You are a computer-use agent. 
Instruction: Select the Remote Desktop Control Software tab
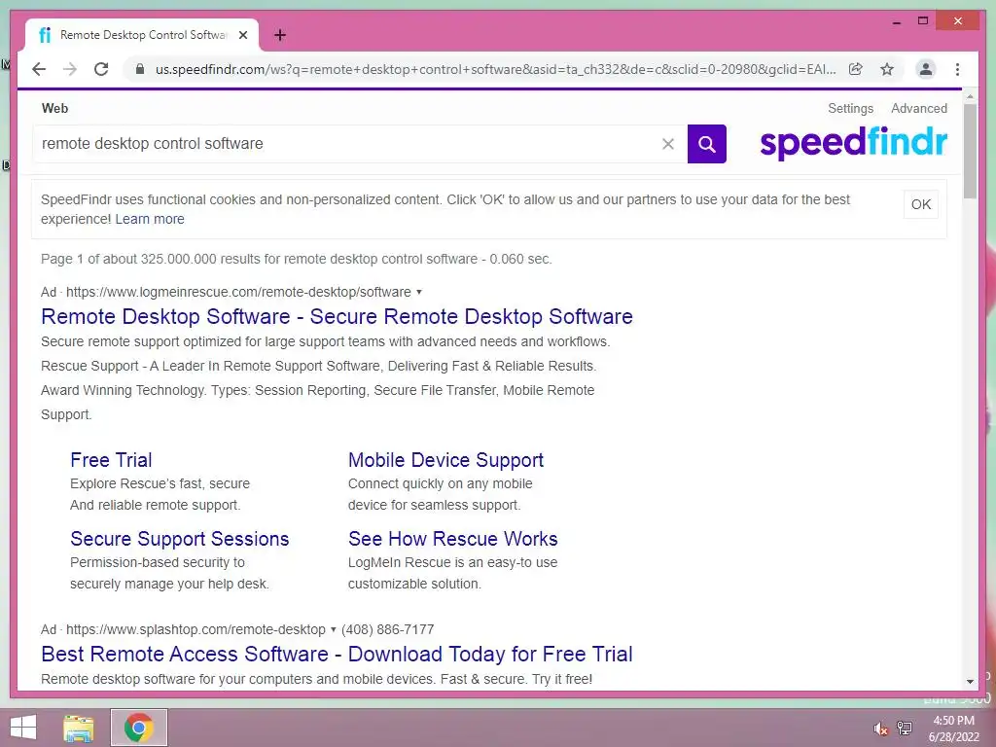tap(142, 35)
